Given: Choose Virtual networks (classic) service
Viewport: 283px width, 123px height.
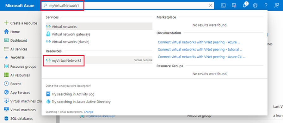Looking at the screenshot, I should (99, 42).
